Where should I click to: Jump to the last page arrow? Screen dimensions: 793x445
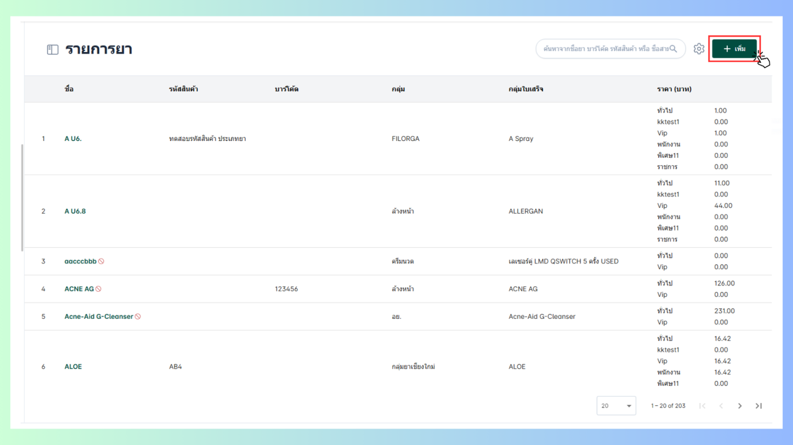758,406
